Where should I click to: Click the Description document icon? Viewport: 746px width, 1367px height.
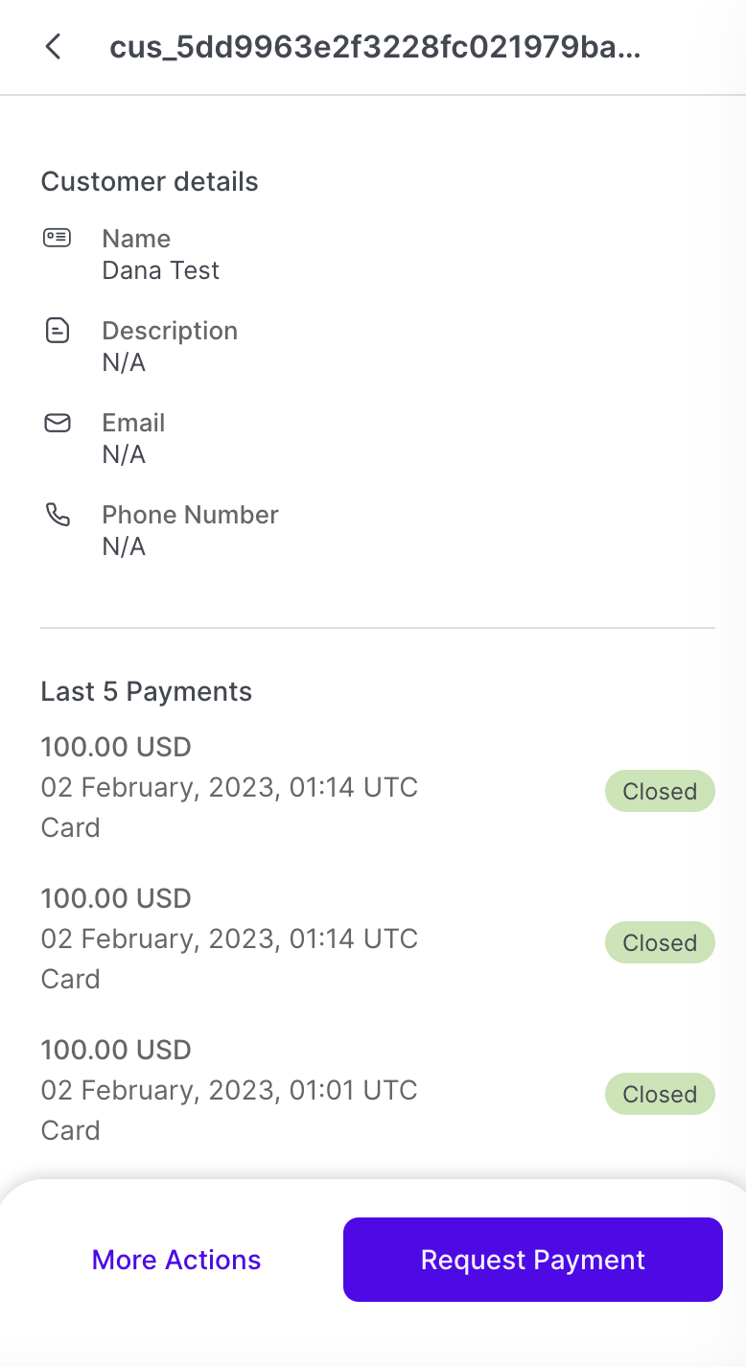click(58, 331)
